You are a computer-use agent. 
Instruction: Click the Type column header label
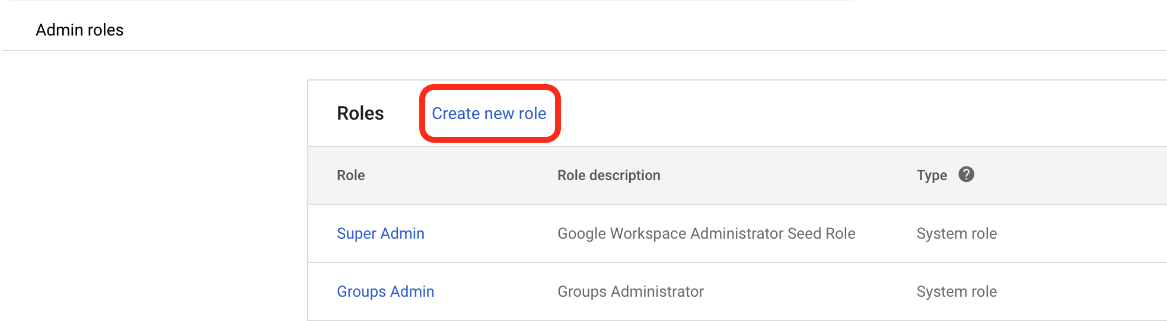point(932,175)
